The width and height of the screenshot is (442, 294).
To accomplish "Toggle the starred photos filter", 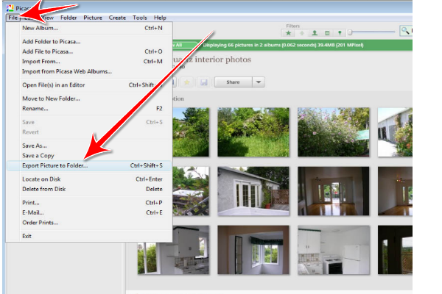I will tap(288, 32).
